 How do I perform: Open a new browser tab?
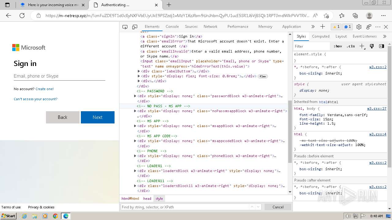tap(169, 5)
